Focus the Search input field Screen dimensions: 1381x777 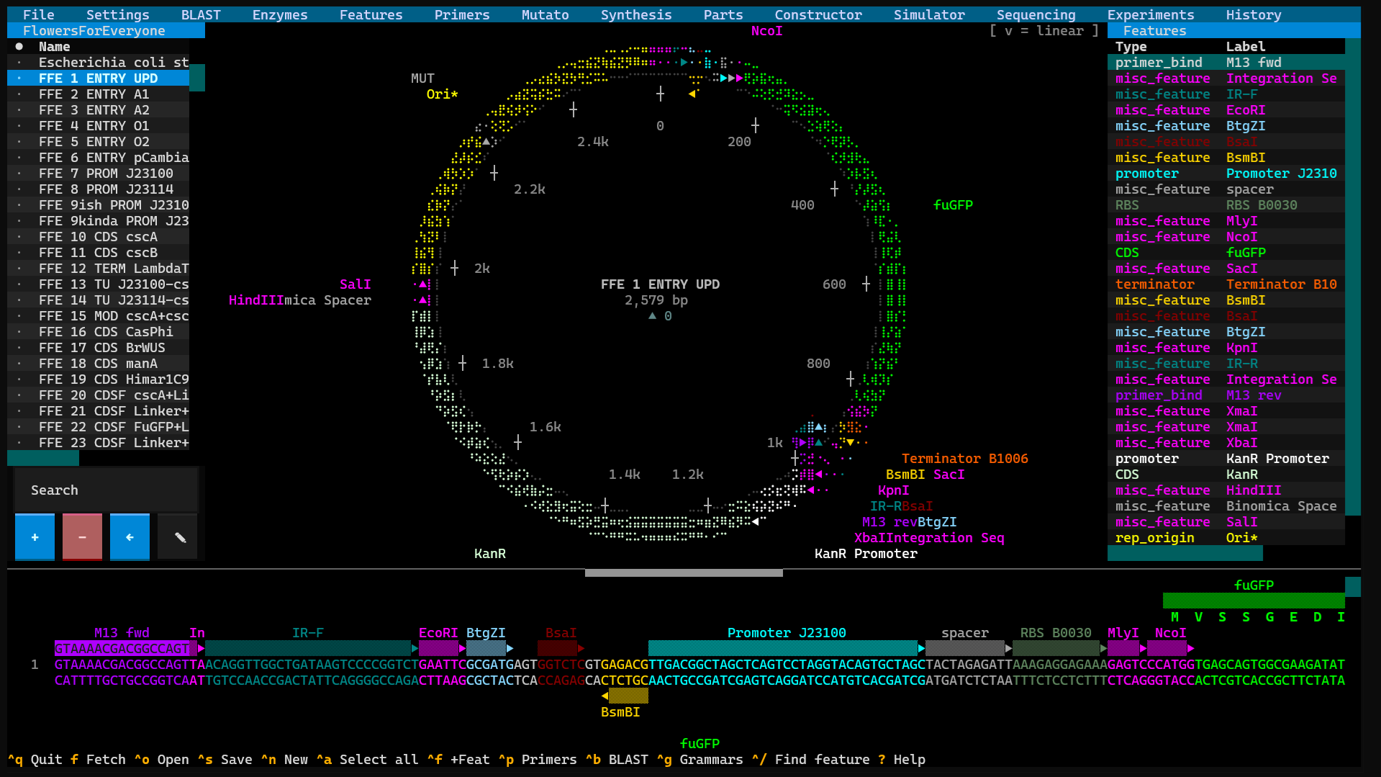[106, 490]
